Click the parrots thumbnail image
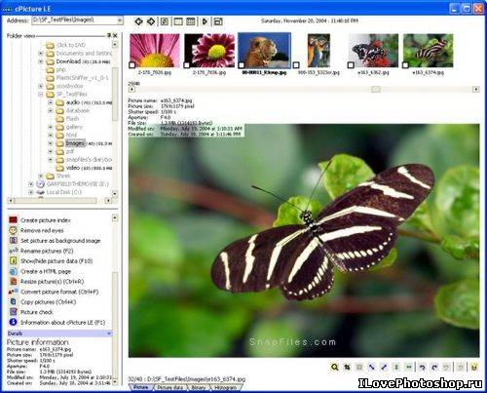The image size is (487, 393). (x=318, y=51)
